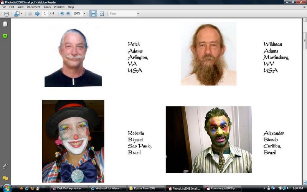Open the Find options dropdown arrow
The width and height of the screenshot is (307, 192).
click(x=138, y=14)
